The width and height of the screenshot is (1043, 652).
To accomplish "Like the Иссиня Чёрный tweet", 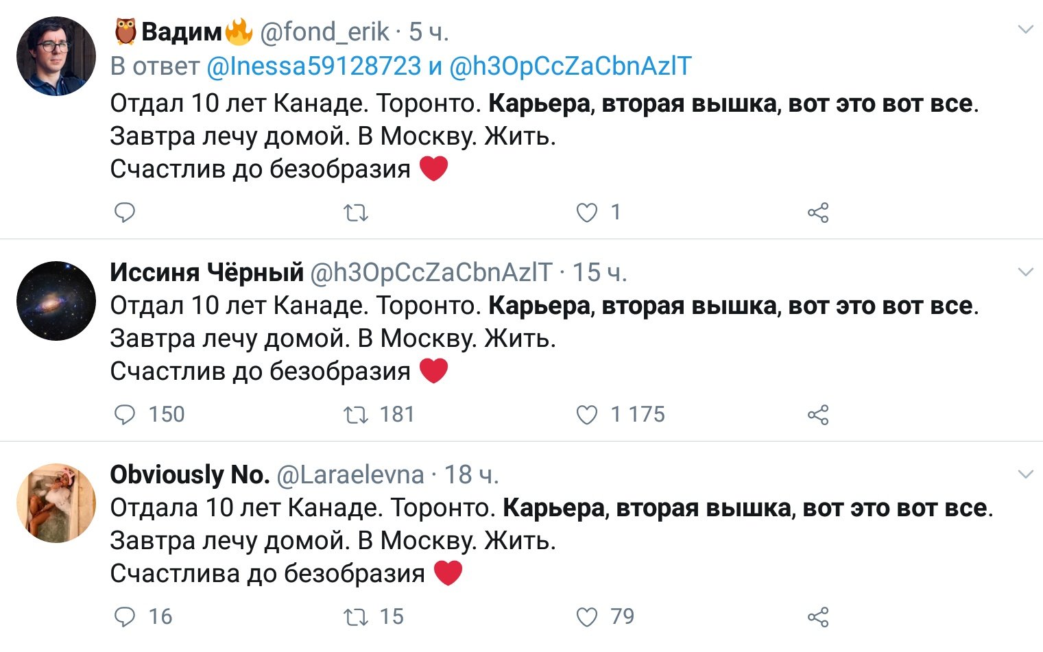I will point(587,415).
